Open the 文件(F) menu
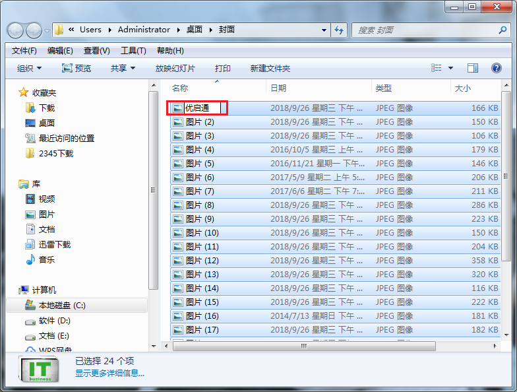The height and width of the screenshot is (392, 517). pos(24,51)
